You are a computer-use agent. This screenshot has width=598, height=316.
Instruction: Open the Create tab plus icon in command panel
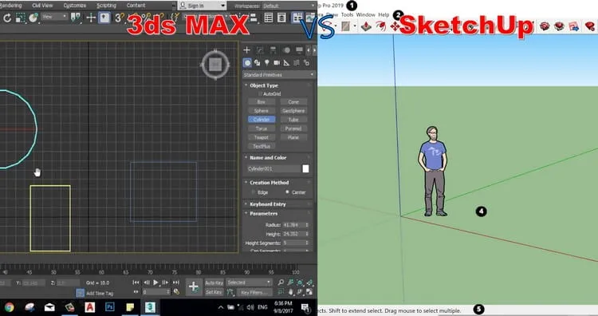coord(246,50)
